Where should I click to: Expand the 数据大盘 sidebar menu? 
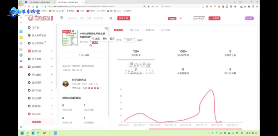(51, 51)
